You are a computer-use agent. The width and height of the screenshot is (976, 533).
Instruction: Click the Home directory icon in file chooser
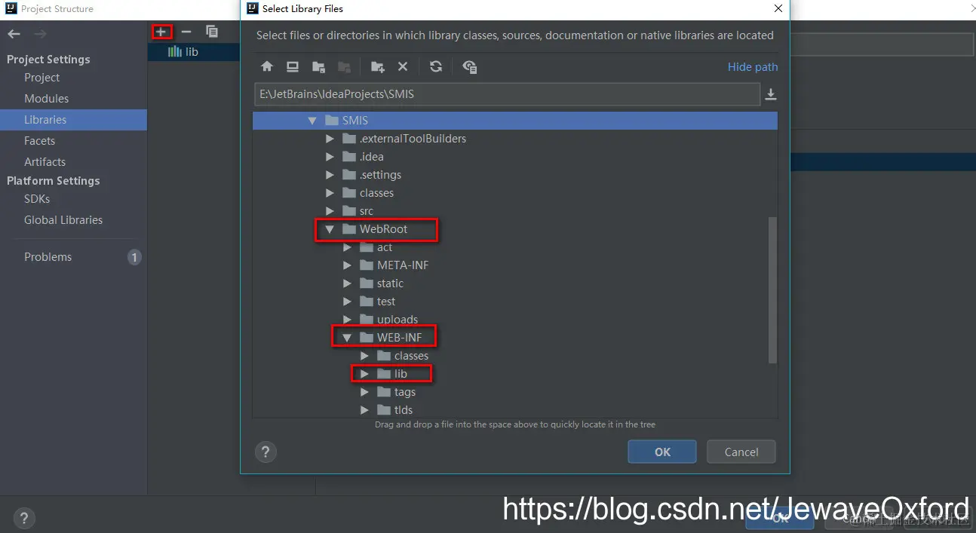point(266,66)
